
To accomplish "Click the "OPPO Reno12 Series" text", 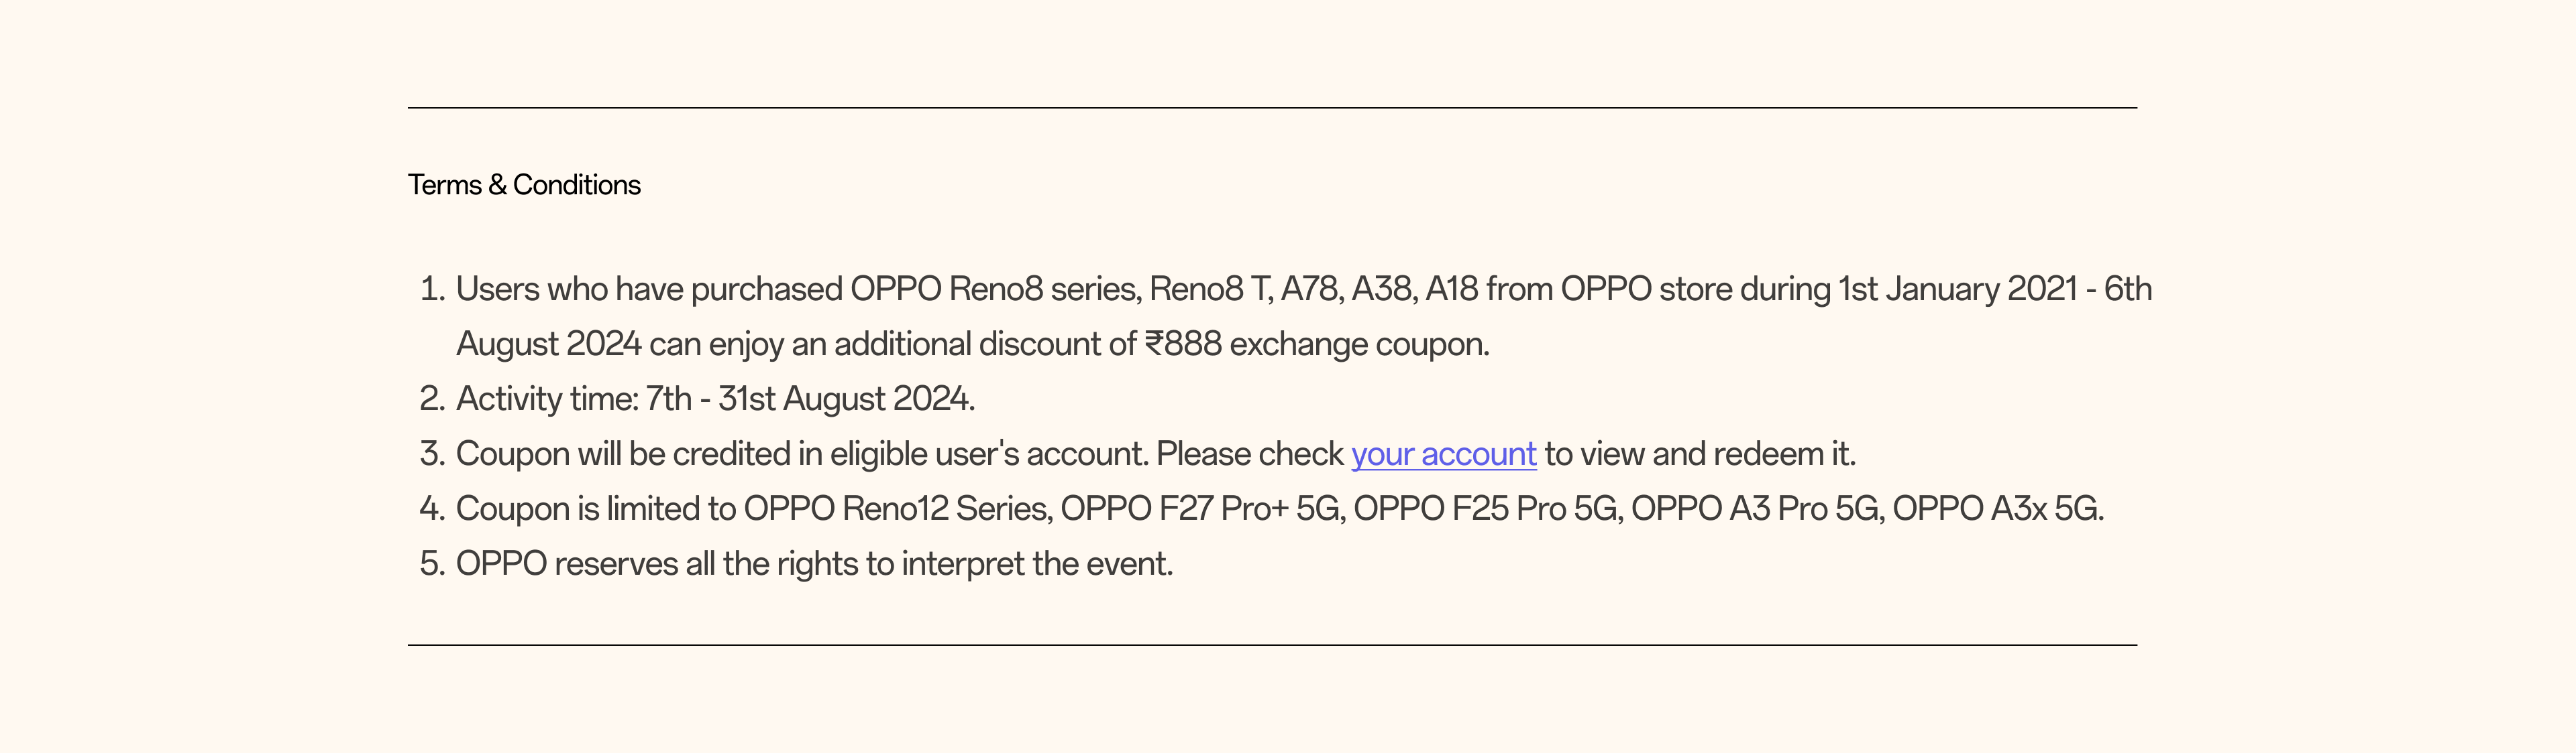I will [897, 509].
